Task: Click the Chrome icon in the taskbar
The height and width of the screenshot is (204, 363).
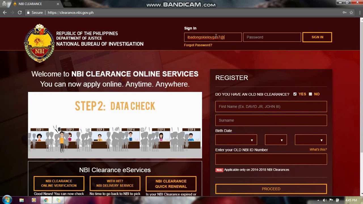Action: pyautogui.click(x=46, y=200)
